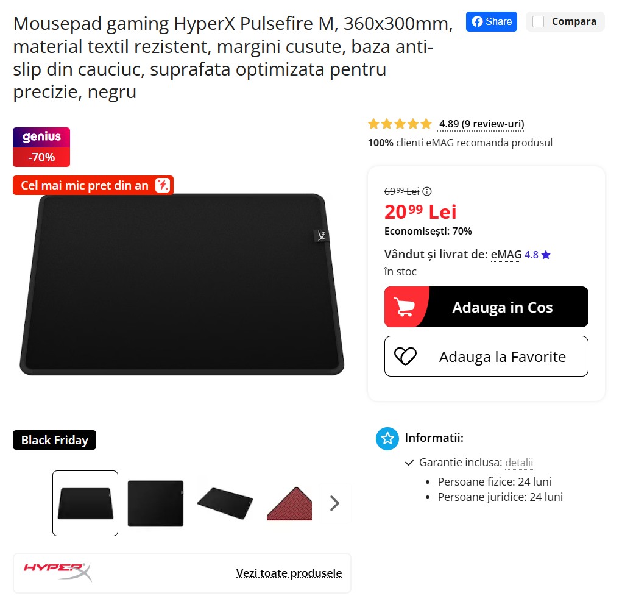Click the genius -70% badge
The height and width of the screenshot is (599, 622).
[41, 147]
